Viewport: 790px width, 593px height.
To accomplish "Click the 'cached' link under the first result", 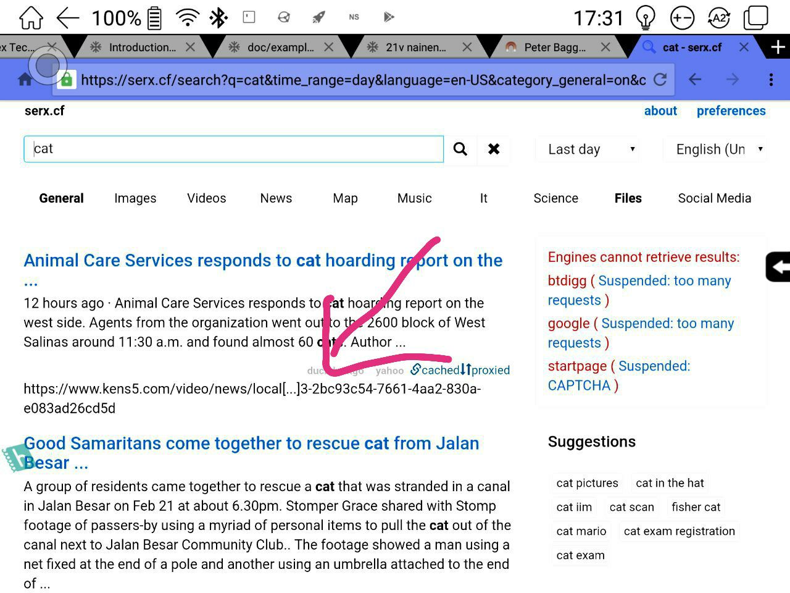I will click(x=439, y=370).
